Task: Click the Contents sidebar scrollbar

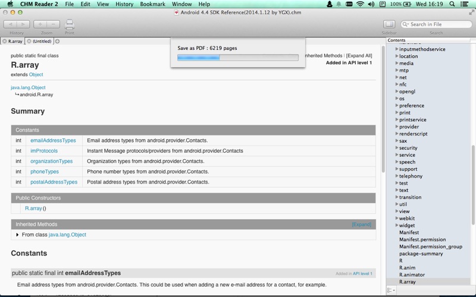Action: point(473,185)
